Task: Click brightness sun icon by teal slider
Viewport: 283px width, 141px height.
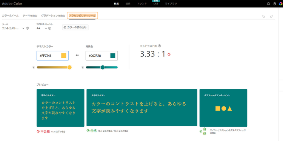Action: [83, 67]
